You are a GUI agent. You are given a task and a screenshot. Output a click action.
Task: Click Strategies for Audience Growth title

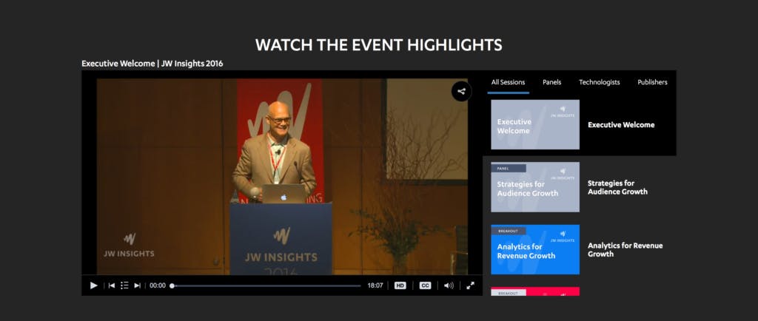pos(617,187)
